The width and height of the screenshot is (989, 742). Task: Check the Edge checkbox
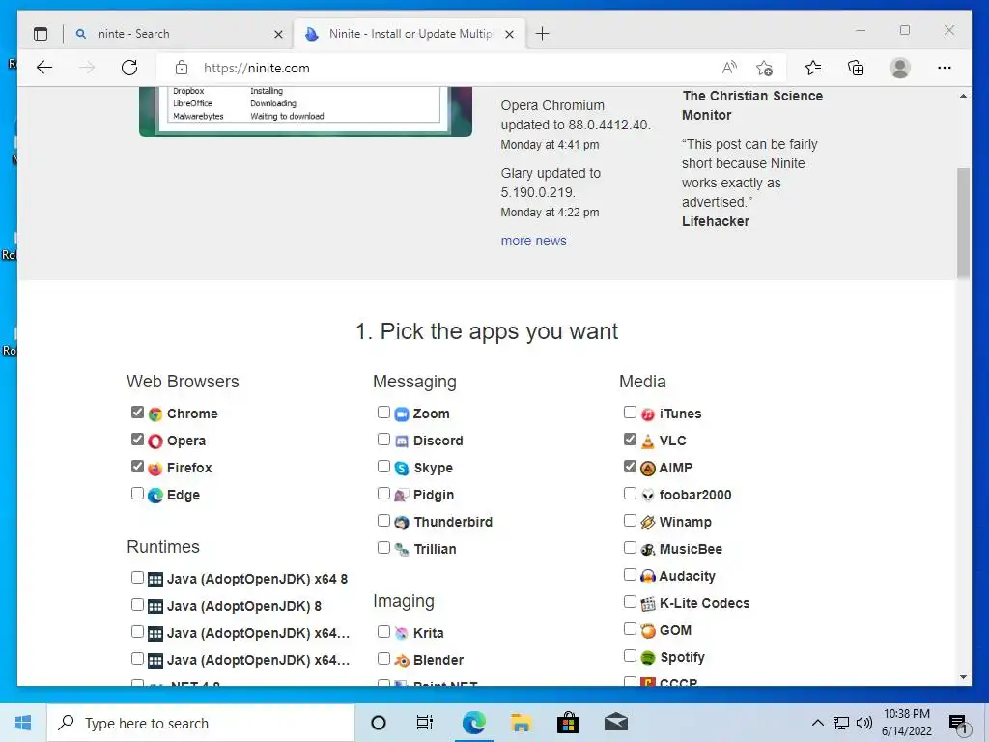click(137, 494)
